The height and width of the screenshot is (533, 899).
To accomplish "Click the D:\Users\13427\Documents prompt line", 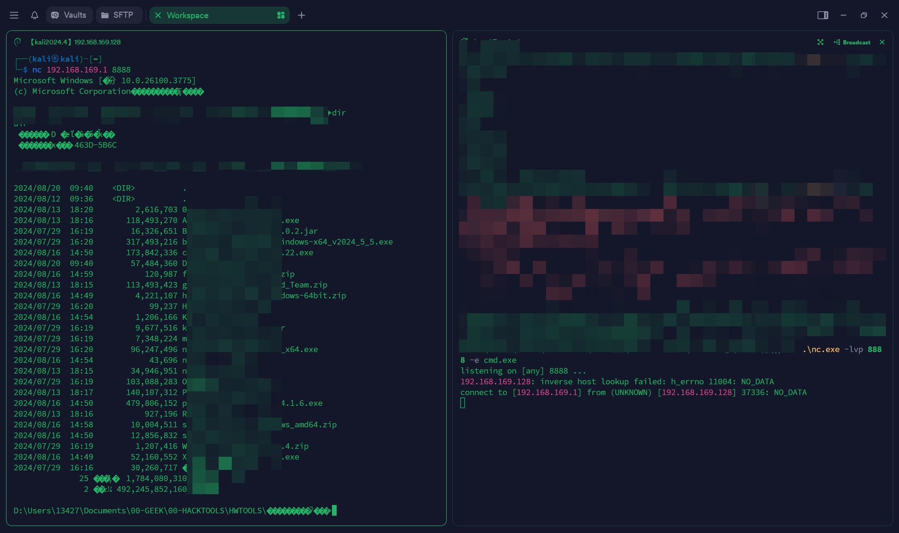I will tap(172, 511).
